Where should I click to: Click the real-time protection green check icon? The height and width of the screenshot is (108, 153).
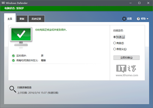13,55
